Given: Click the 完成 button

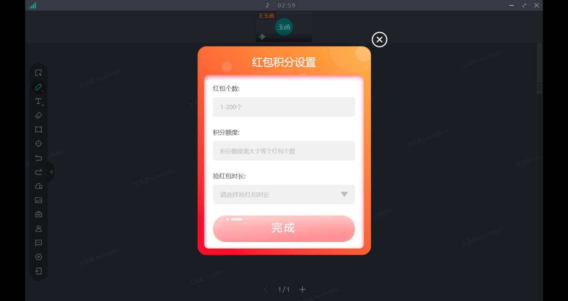Looking at the screenshot, I should [284, 229].
